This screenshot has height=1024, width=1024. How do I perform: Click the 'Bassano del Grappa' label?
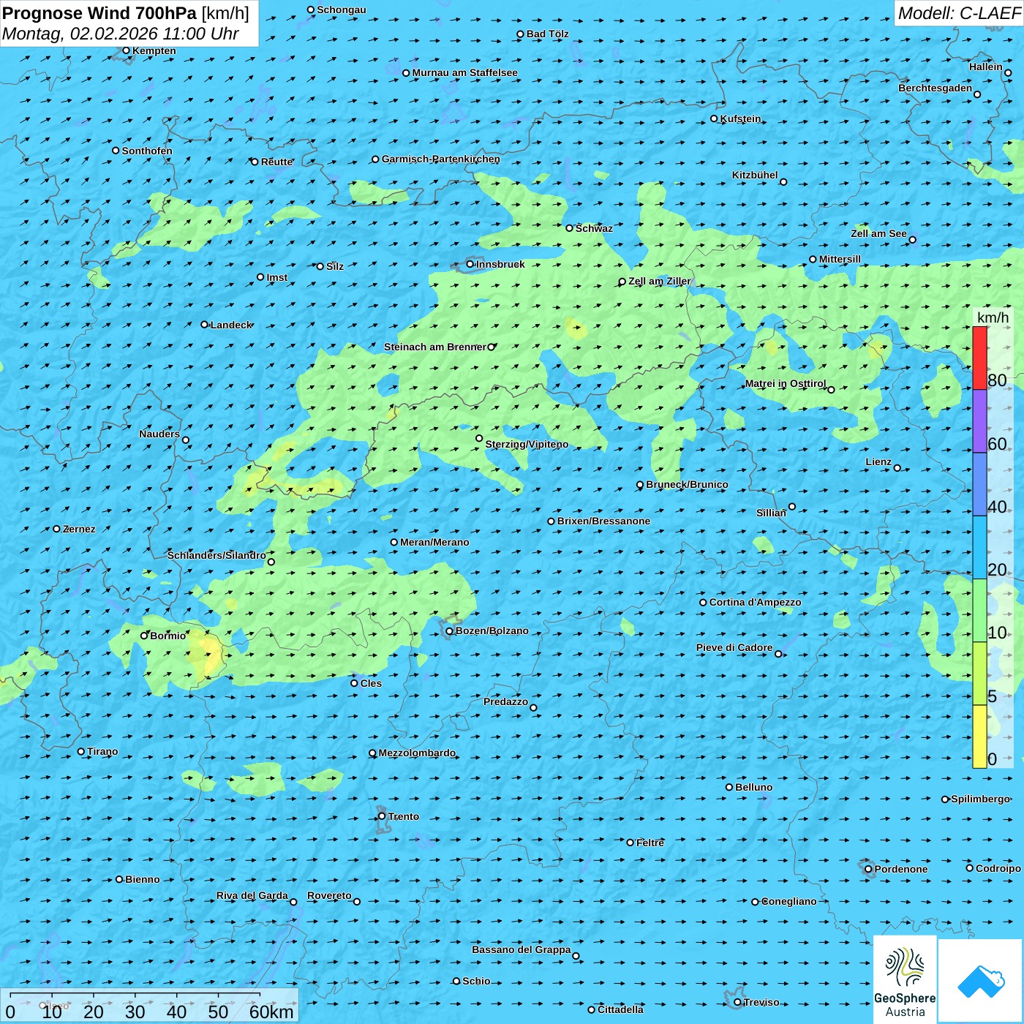[x=522, y=949]
